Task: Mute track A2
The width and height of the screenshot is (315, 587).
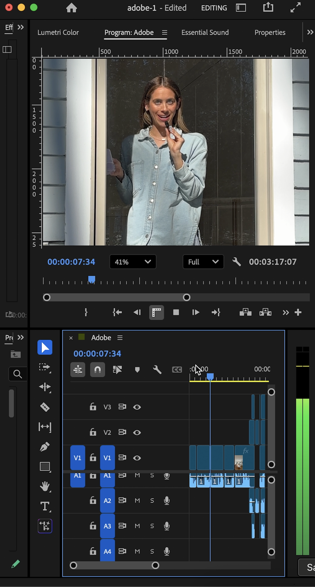Action: 137,501
